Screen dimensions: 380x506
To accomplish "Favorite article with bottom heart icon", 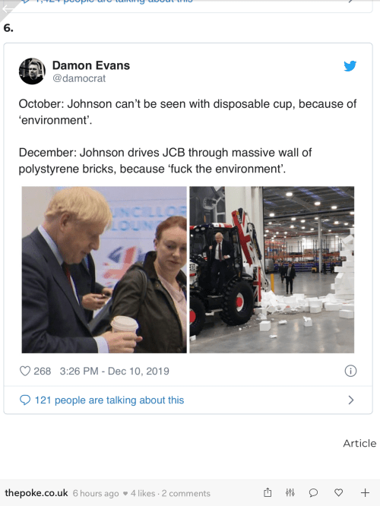I will [338, 492].
